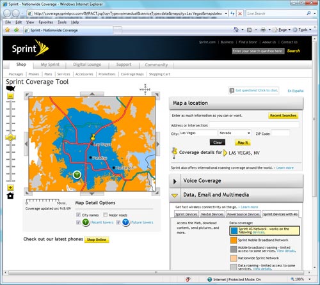The image size is (320, 285).
Task: Pan map east with the right arrow
Action: click(158, 144)
